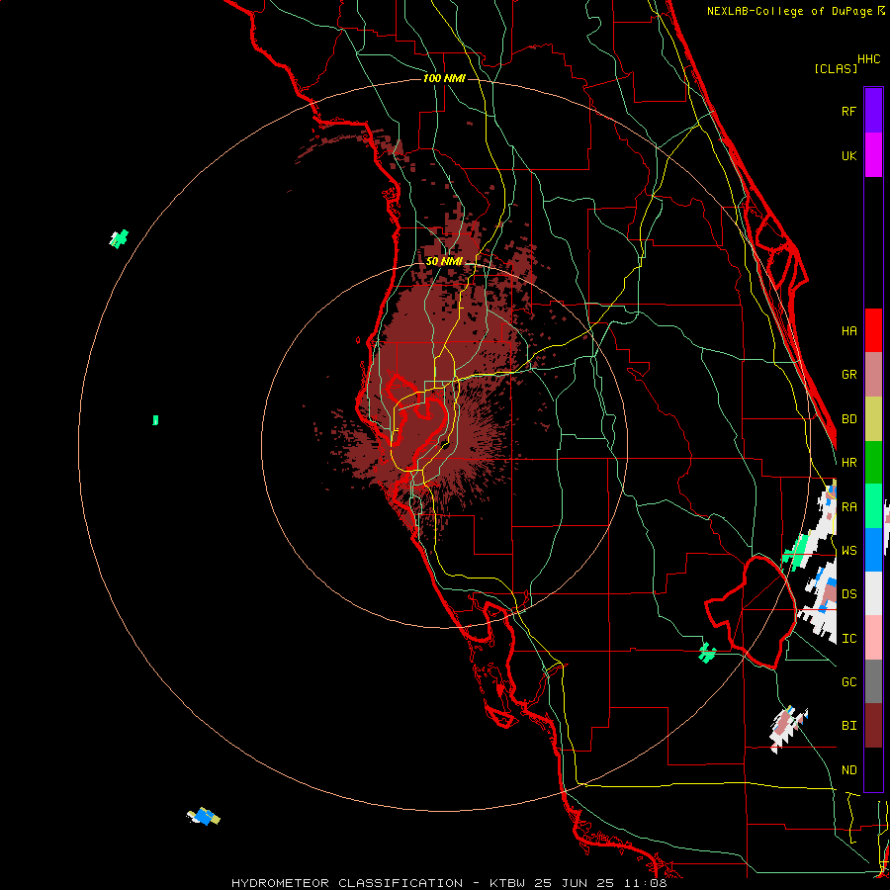Select the 'BD' legend label
This screenshot has height=890, width=890.
[x=848, y=419]
